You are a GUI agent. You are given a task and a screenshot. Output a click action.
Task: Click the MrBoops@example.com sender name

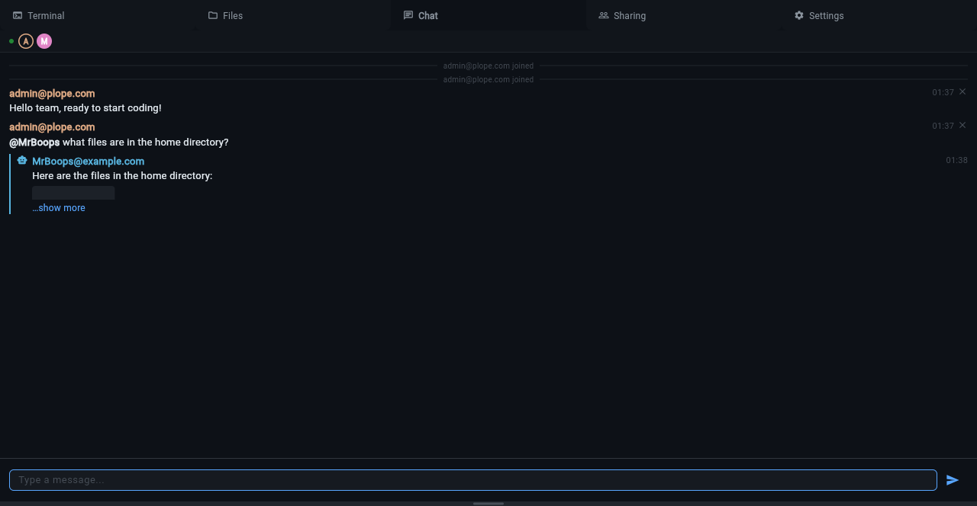[88, 162]
